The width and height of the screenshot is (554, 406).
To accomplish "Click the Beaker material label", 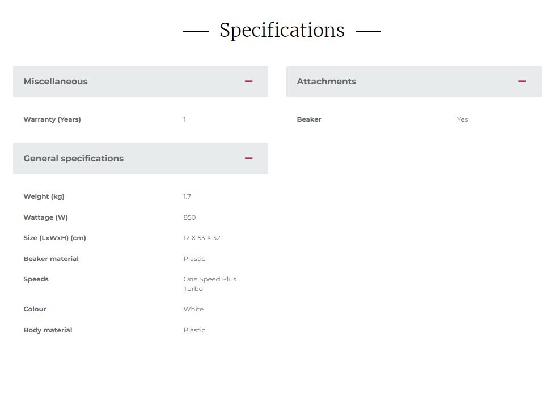I will 51,259.
